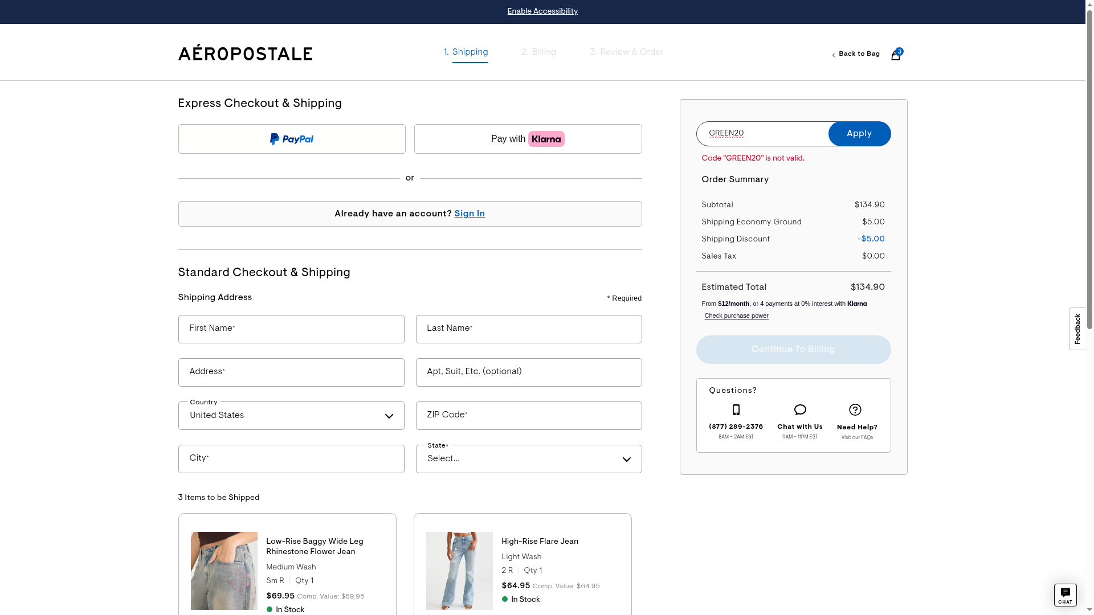Open the Feedback side tab

point(1077,329)
